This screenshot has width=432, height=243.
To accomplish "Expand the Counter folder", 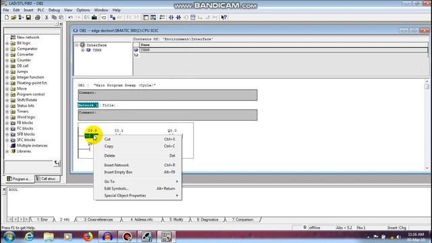I will point(7,60).
